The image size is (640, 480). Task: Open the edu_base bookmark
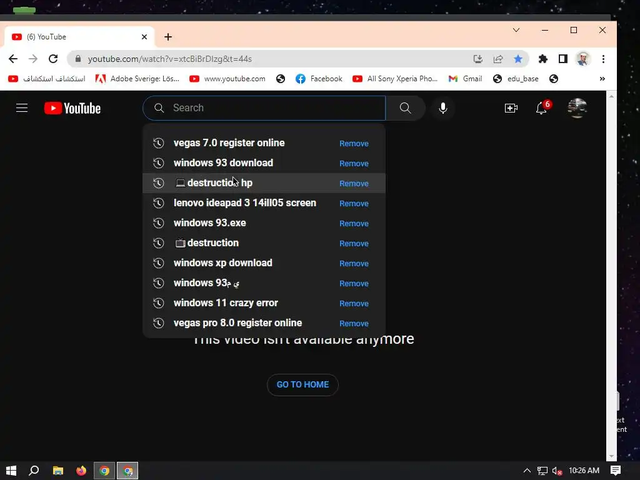pyautogui.click(x=516, y=79)
